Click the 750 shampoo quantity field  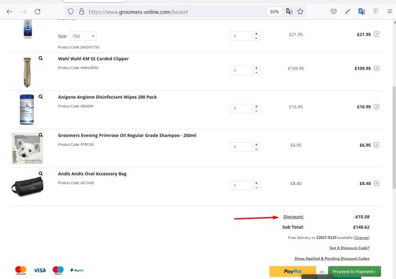point(241,36)
